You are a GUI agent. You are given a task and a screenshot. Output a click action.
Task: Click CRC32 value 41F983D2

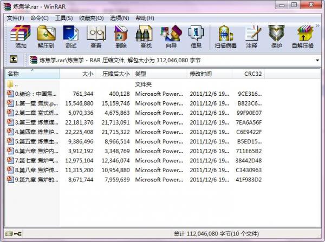[x=249, y=180]
